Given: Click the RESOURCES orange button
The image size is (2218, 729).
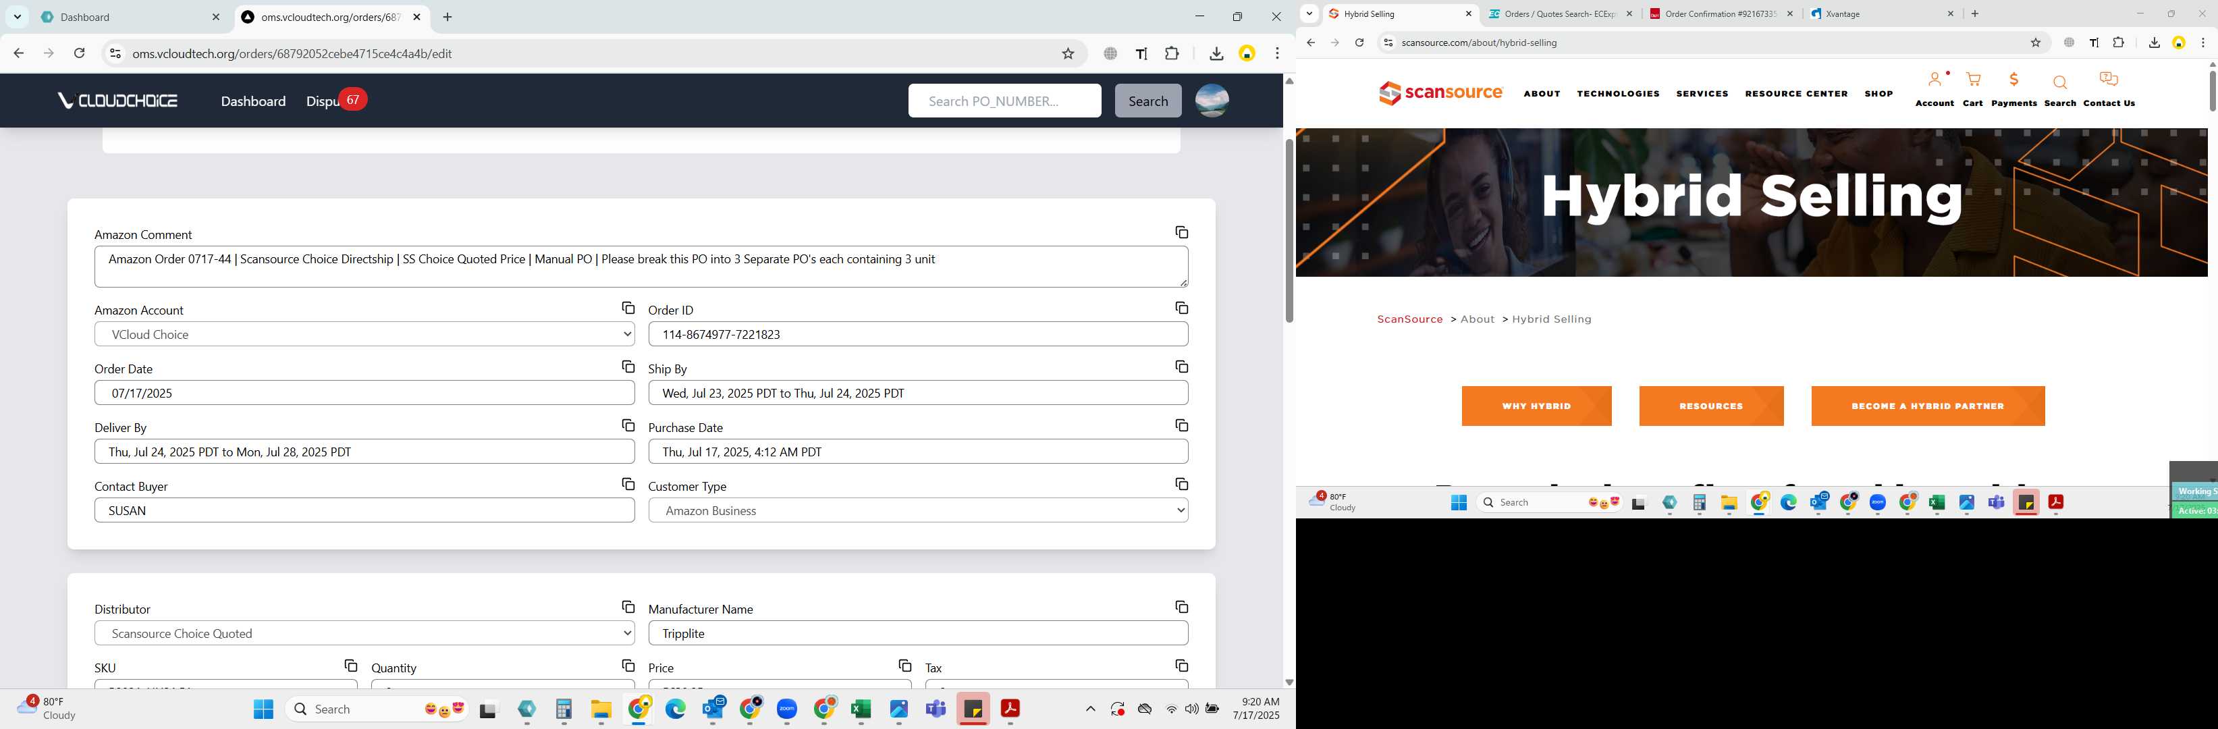Looking at the screenshot, I should tap(1711, 406).
